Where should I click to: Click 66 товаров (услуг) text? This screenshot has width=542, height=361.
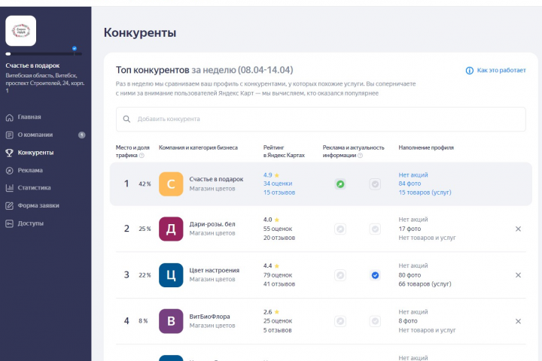click(x=425, y=284)
